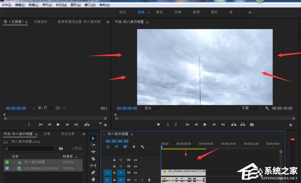Toggle V2 track output eye
The width and height of the screenshot is (301, 183).
[x=135, y=166]
